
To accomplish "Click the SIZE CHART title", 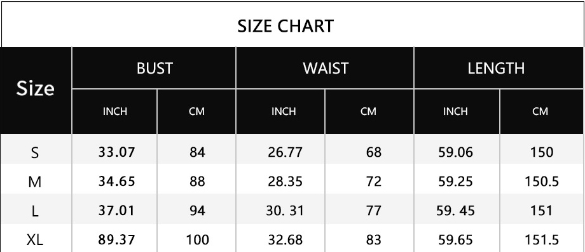I will 286,26.
